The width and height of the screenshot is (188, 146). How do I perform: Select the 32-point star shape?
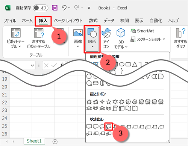coord(161,102)
